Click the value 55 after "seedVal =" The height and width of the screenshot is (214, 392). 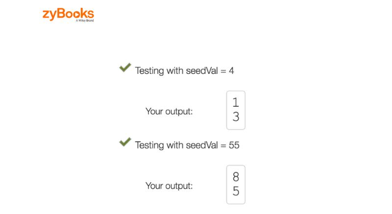[234, 145]
